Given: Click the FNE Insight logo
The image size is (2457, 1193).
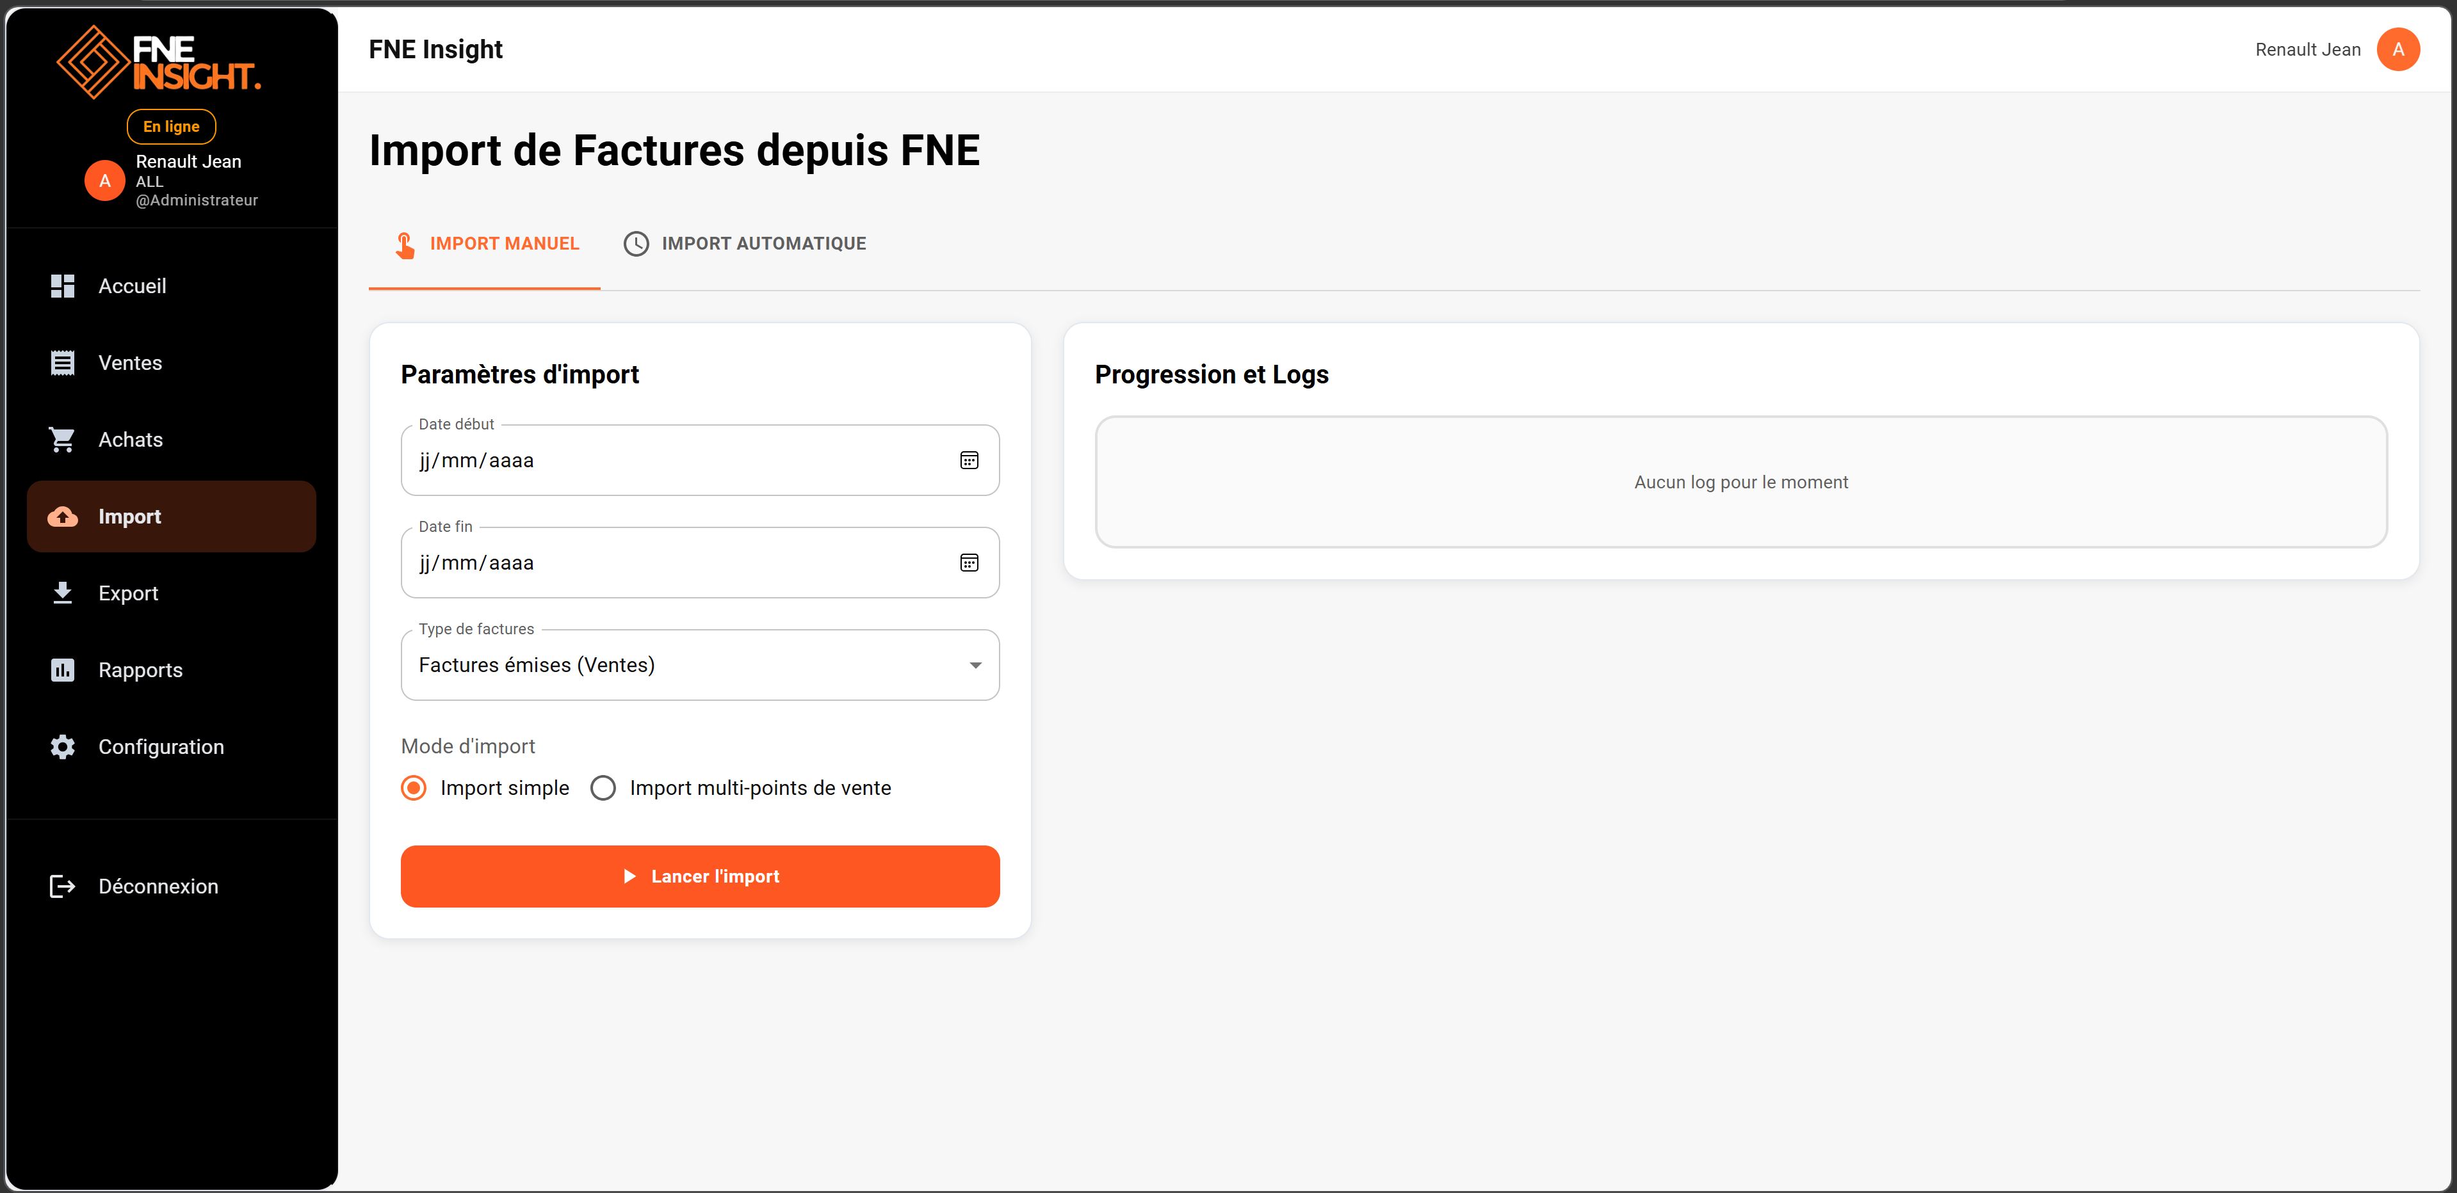Looking at the screenshot, I should click(158, 62).
